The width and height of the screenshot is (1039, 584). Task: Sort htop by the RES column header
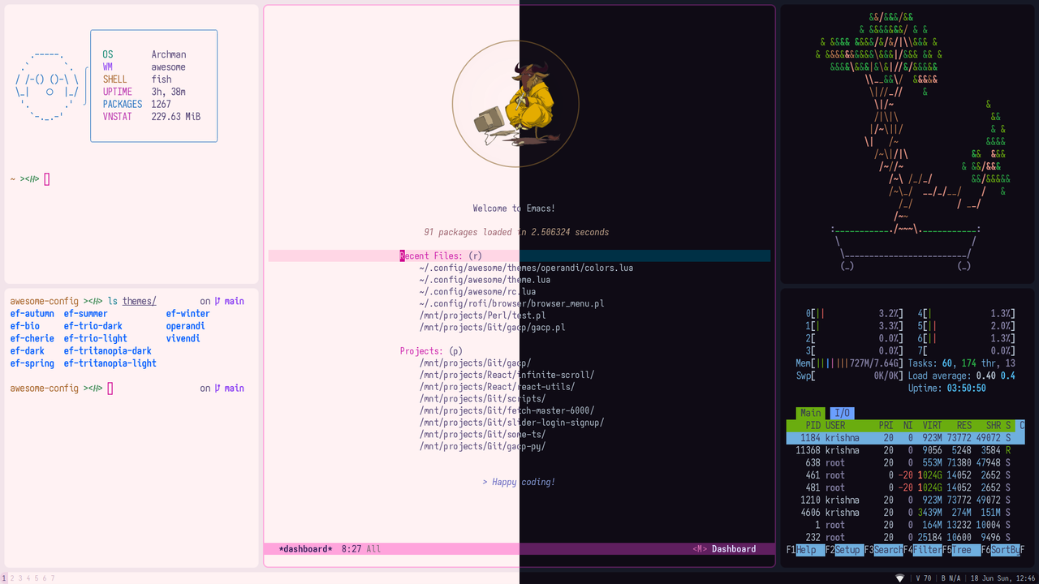click(964, 425)
